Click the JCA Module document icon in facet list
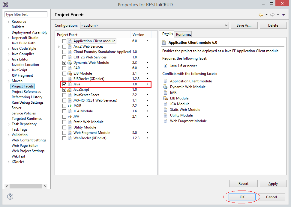The height and width of the screenshot is (207, 291). click(70, 111)
